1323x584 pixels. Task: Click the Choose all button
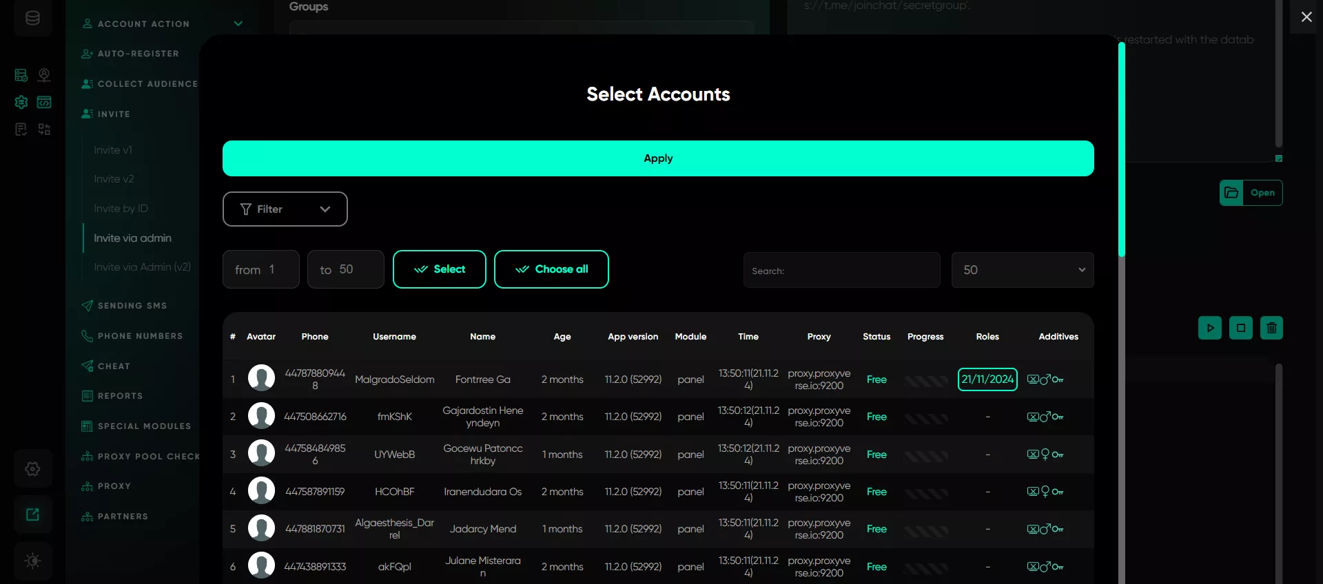551,269
